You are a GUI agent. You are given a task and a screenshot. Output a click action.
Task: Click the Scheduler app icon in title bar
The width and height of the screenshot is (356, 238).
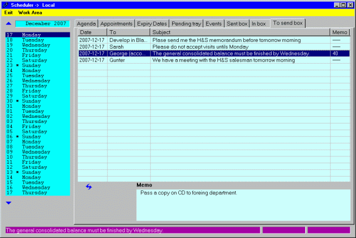click(x=5, y=4)
